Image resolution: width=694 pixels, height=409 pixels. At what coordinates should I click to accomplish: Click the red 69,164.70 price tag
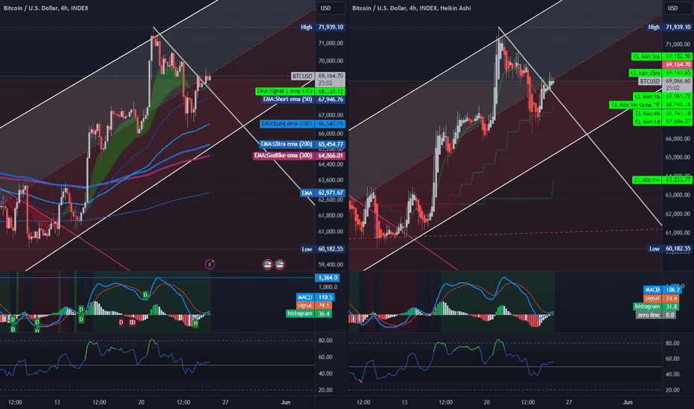[677, 65]
